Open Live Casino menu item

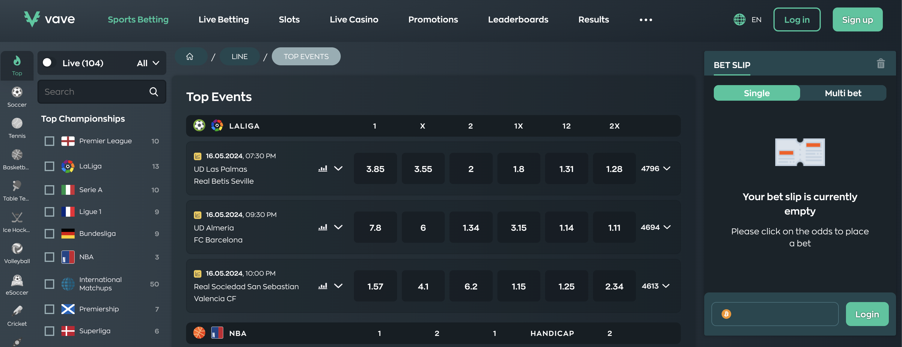point(354,19)
